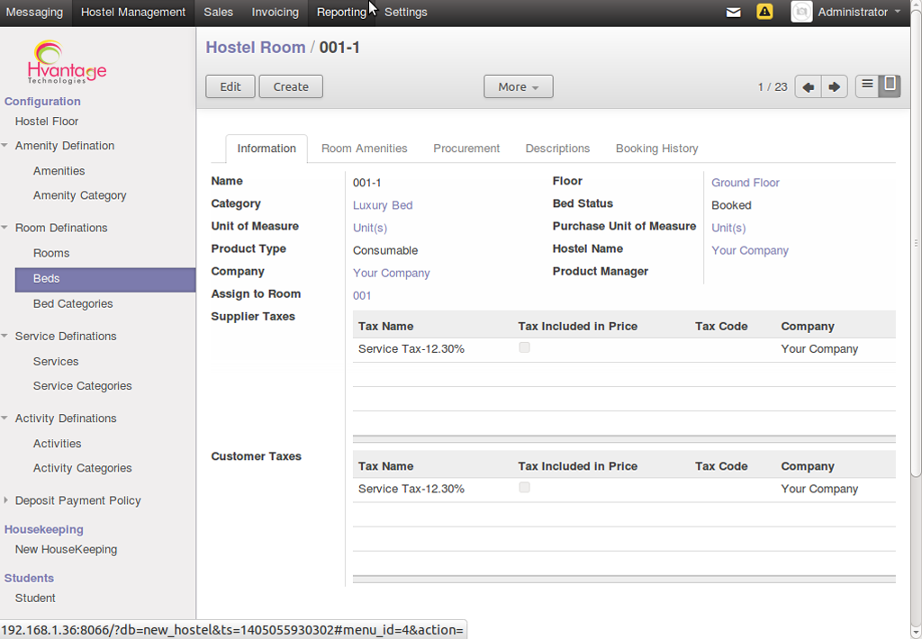Image resolution: width=922 pixels, height=639 pixels.
Task: Switch to the Descriptions tab
Action: 557,148
